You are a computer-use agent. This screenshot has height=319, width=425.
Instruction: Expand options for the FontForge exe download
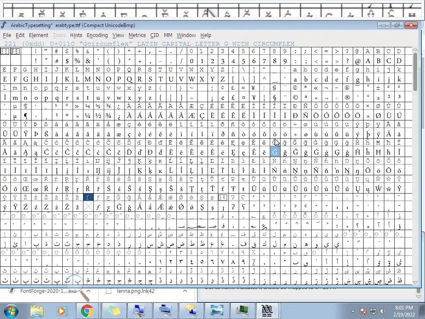pyautogui.click(x=88, y=291)
